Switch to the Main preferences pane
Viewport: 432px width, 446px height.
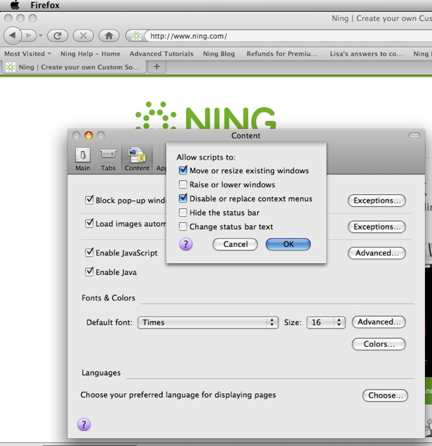click(83, 159)
